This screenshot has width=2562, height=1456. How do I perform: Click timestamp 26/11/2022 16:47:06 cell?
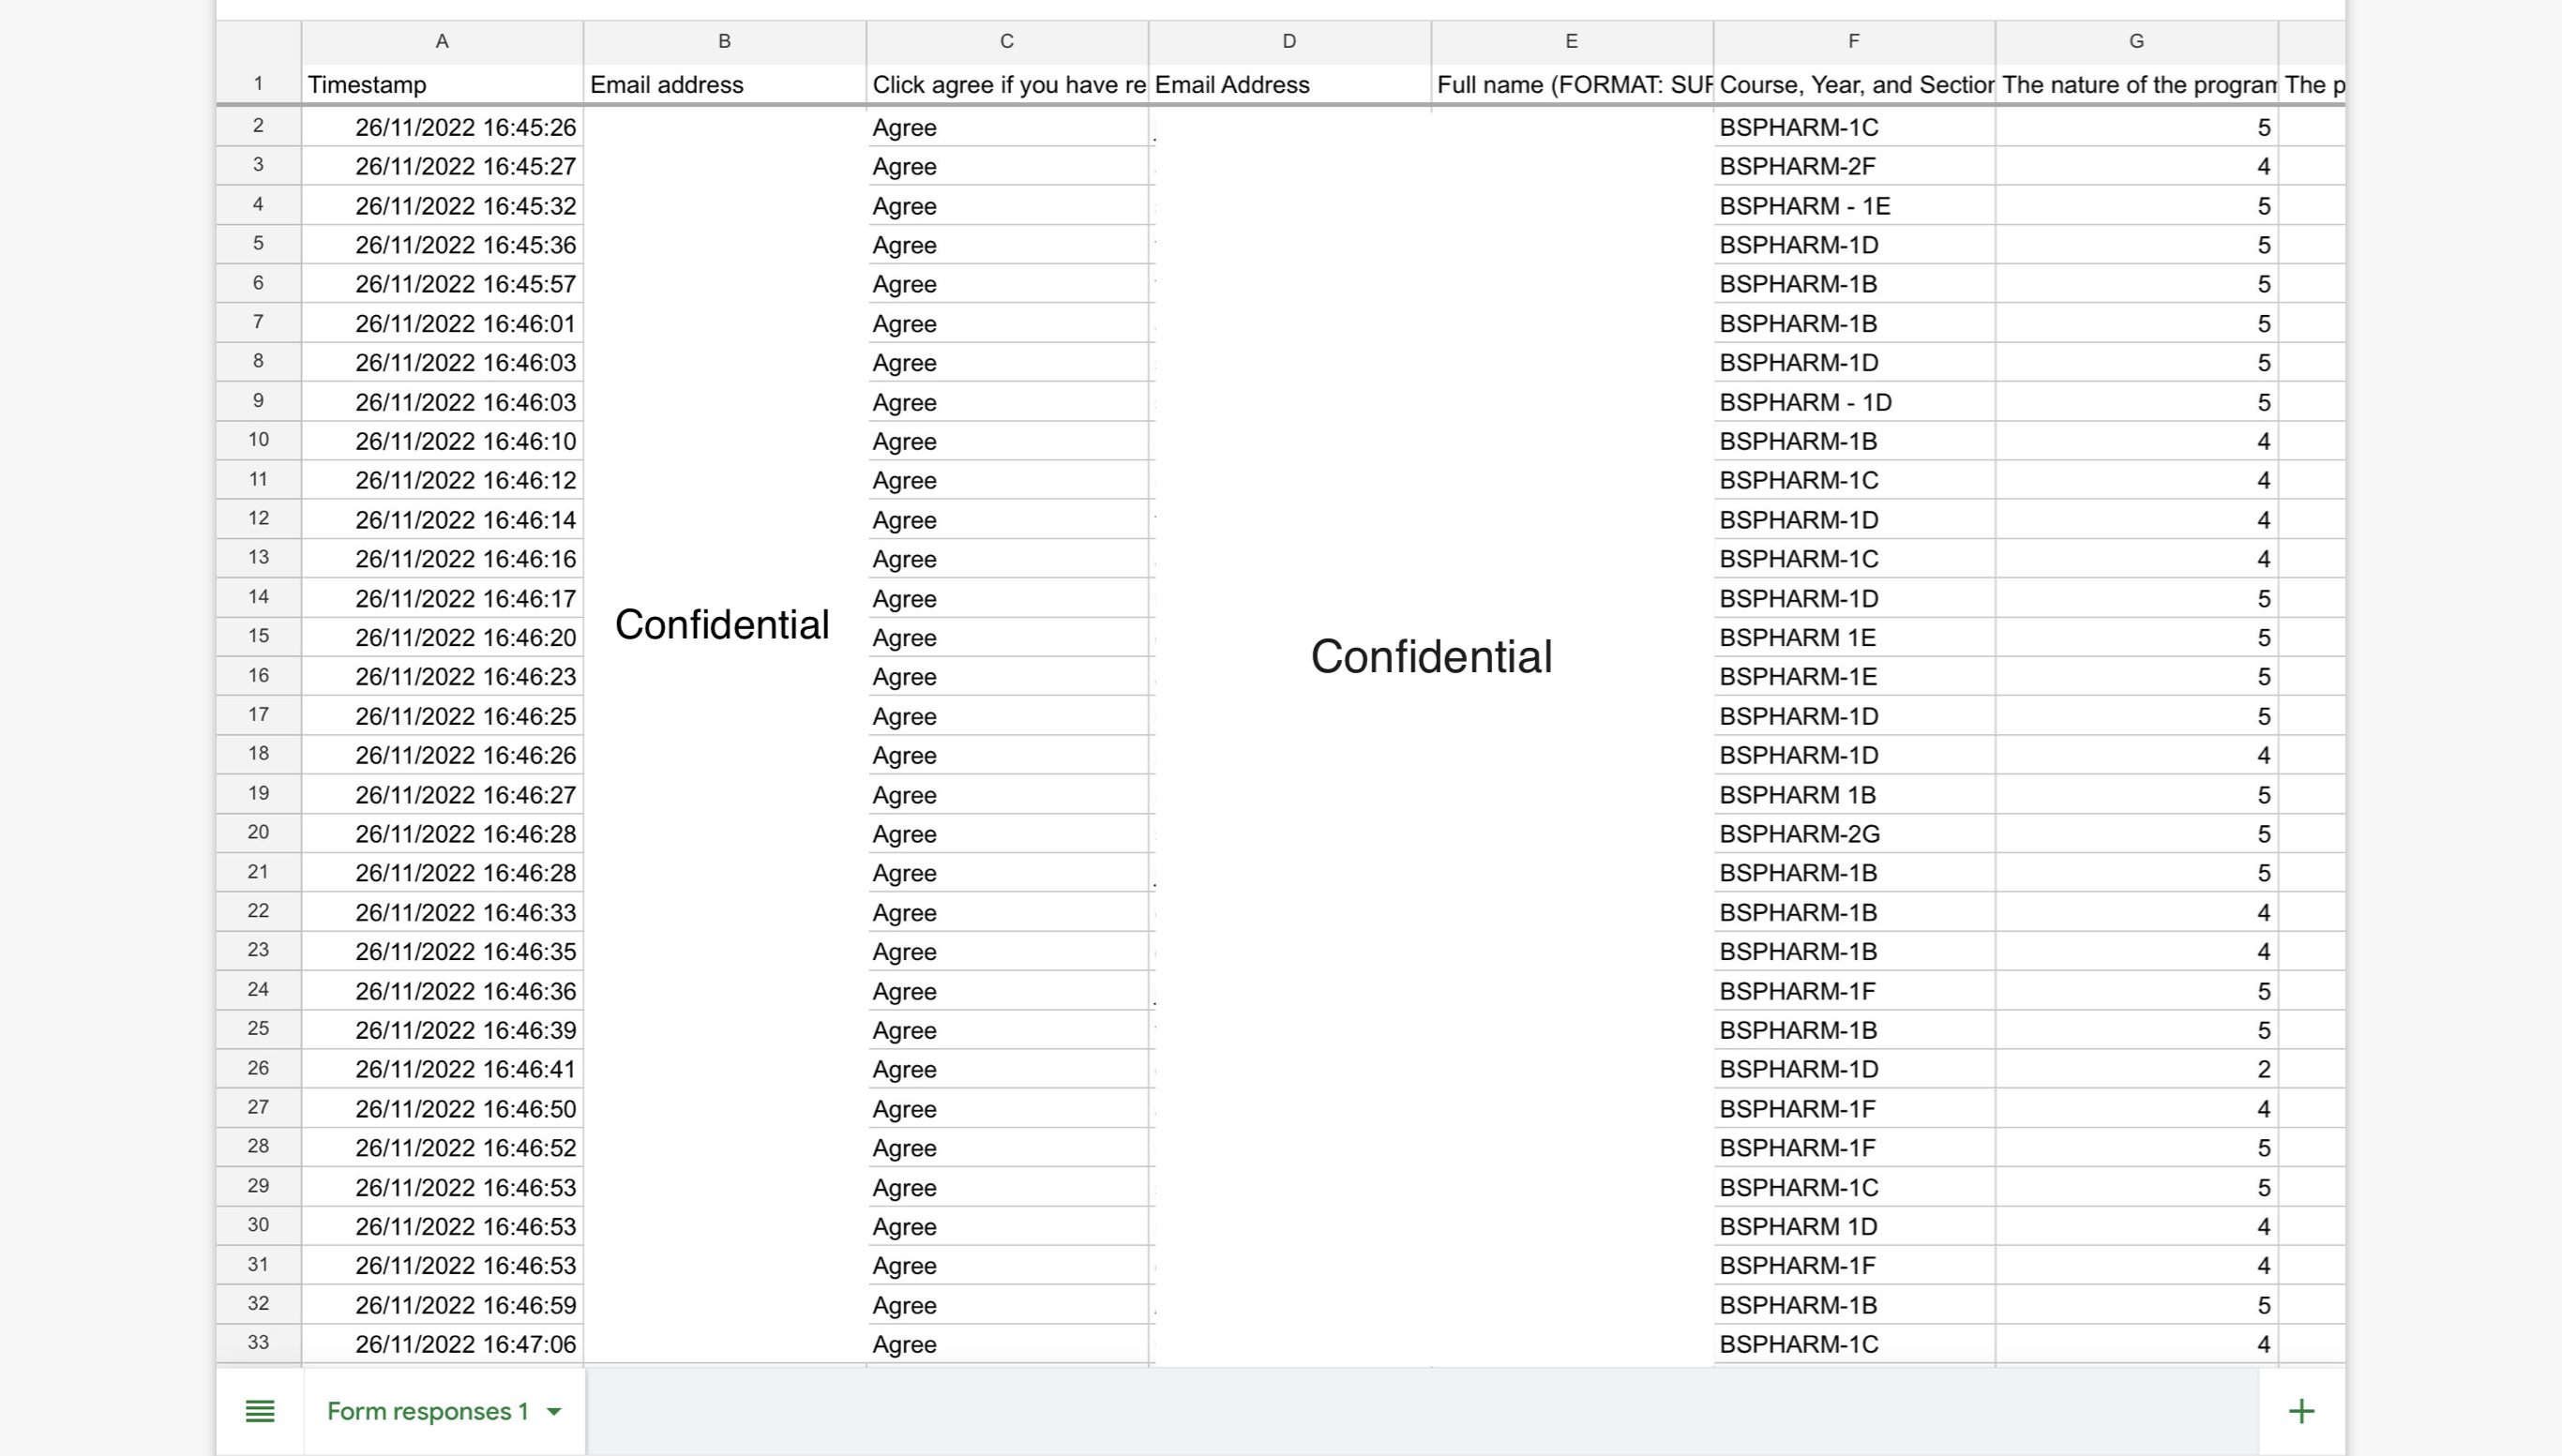(x=442, y=1344)
